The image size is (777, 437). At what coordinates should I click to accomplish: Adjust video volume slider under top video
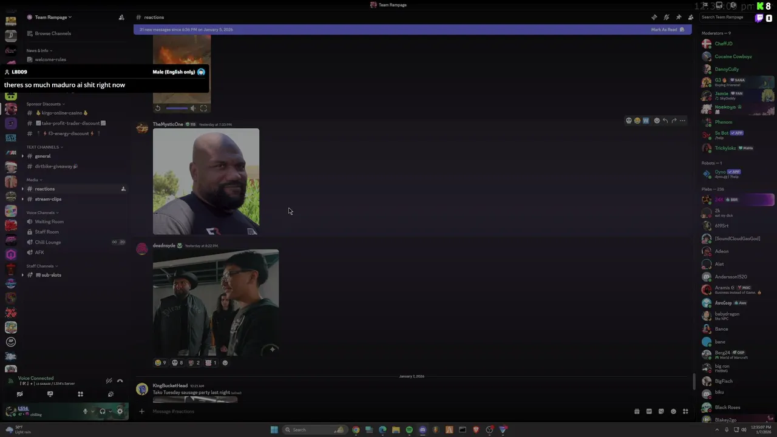pos(177,108)
